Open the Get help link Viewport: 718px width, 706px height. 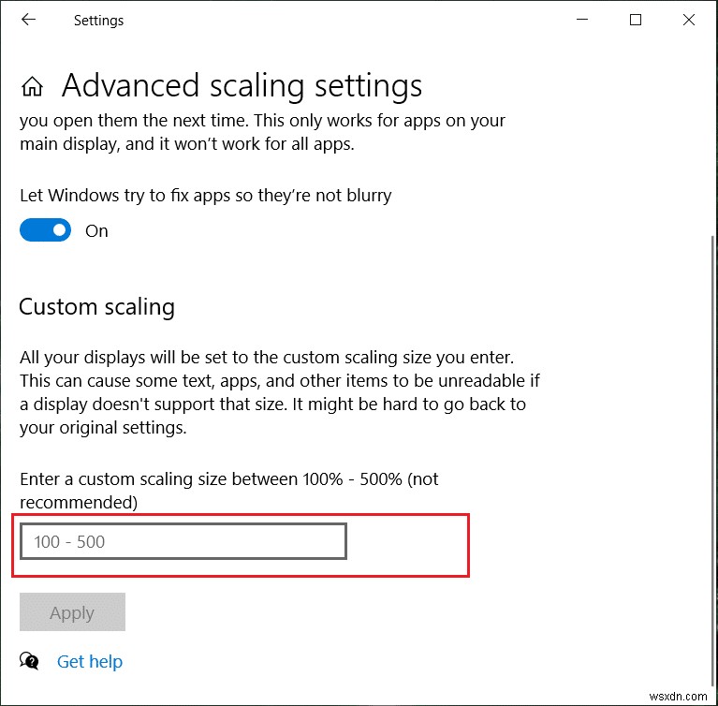pyautogui.click(x=90, y=661)
